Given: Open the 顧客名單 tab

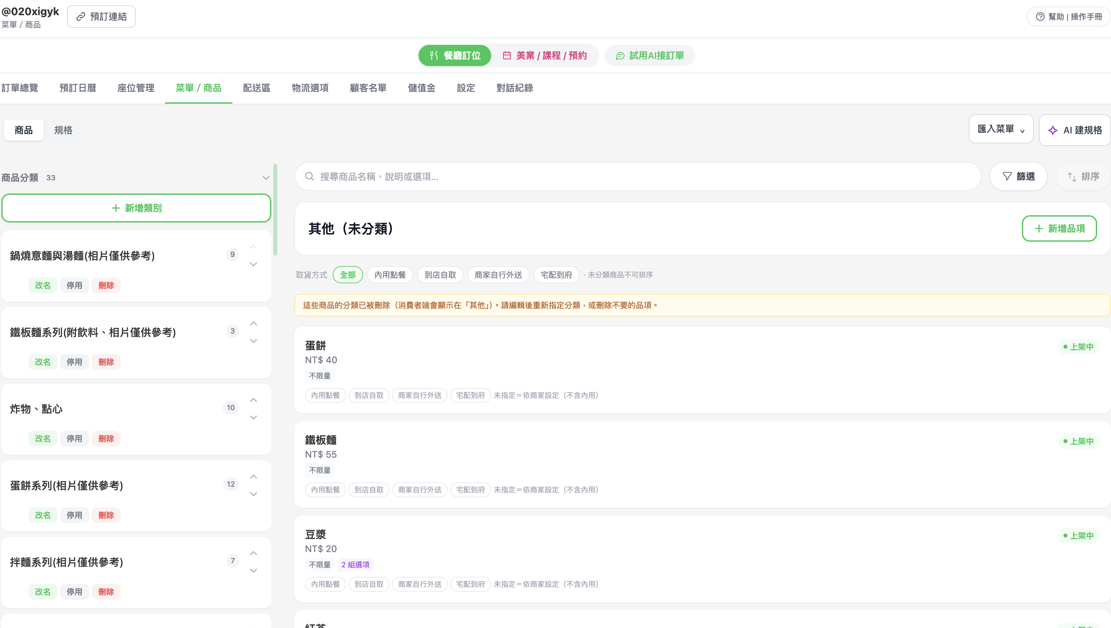Looking at the screenshot, I should pos(368,88).
